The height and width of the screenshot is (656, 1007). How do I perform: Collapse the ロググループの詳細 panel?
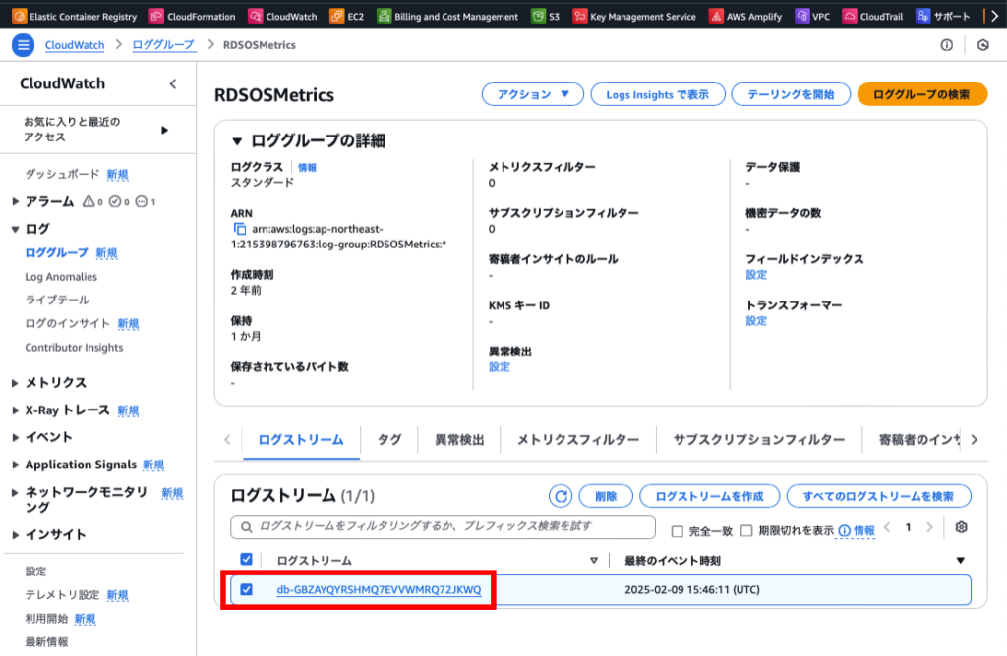[237, 141]
